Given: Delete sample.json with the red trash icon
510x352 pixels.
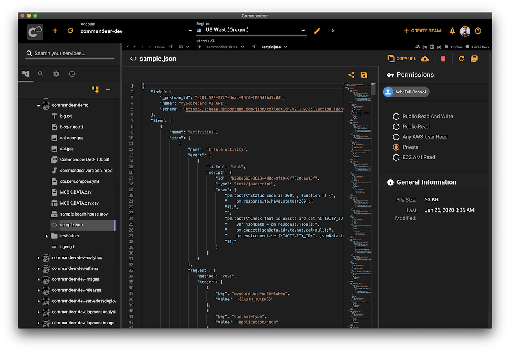Looking at the screenshot, I should click(x=443, y=59).
